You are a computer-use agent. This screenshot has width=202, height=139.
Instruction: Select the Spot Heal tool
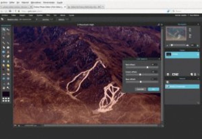coord(8,74)
